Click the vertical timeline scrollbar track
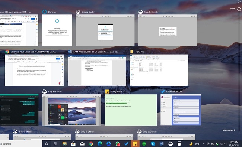 [239, 71]
